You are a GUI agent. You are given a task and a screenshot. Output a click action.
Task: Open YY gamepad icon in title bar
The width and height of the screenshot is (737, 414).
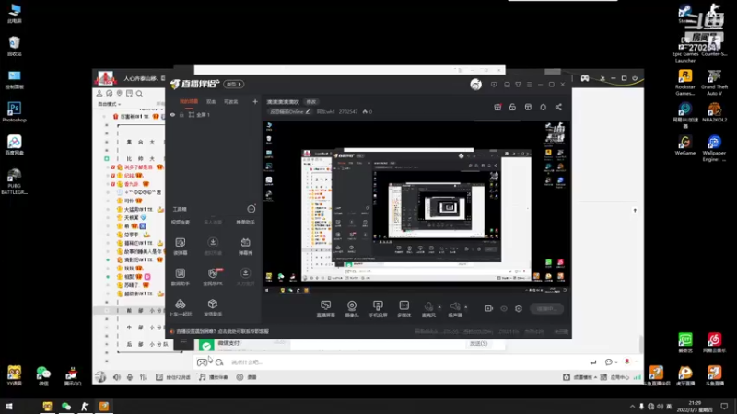pyautogui.click(x=585, y=78)
